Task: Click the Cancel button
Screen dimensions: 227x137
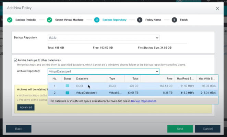Action: (207, 129)
